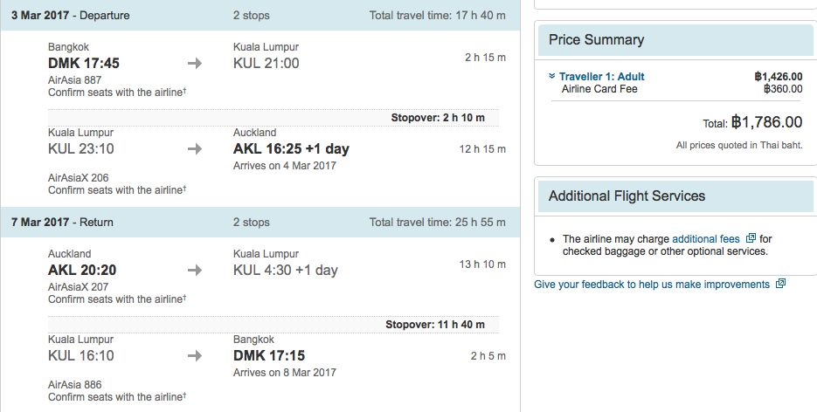This screenshot has width=817, height=412.
Task: Click the AKL 16:25 +1 day arrival time
Action: [x=291, y=148]
